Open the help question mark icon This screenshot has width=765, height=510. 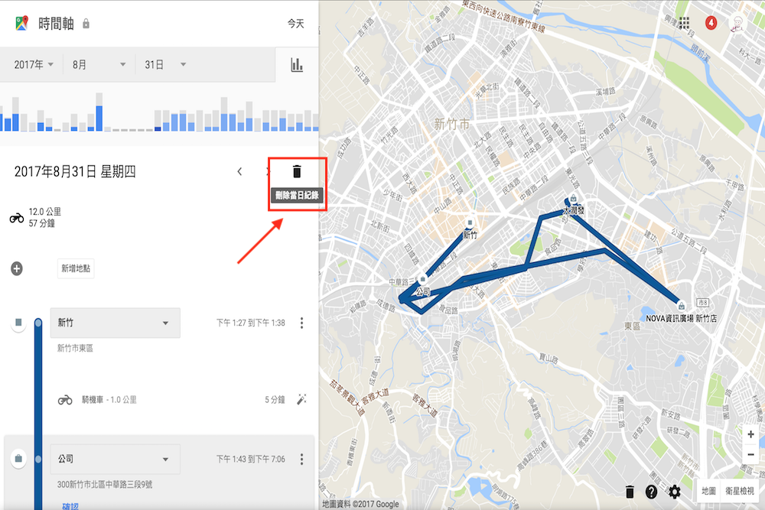(651, 492)
